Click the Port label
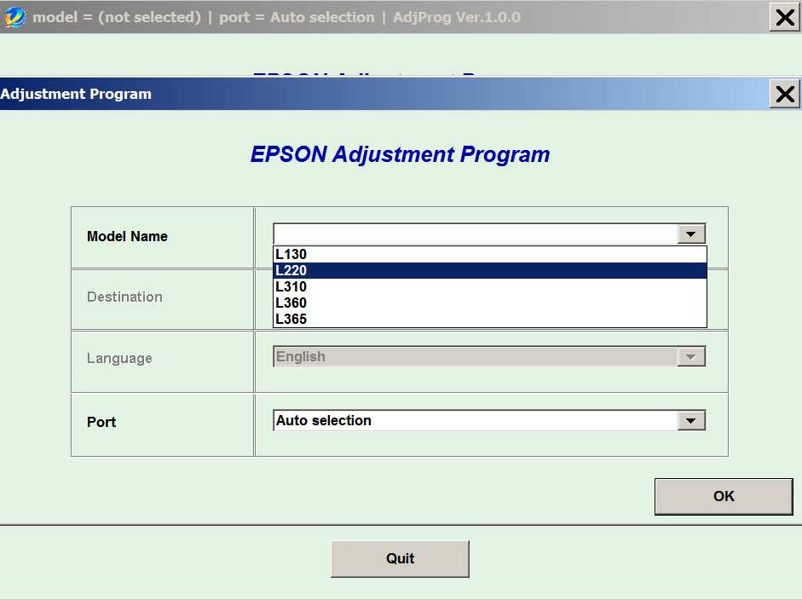 coord(101,422)
